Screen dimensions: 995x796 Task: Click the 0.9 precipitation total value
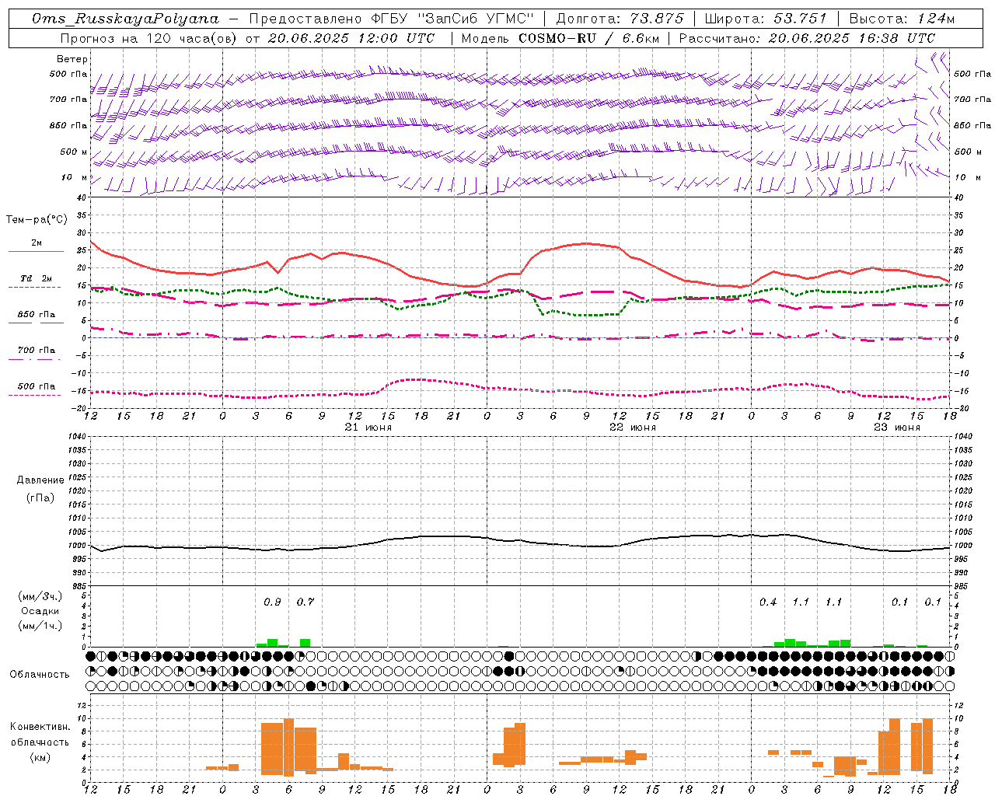tap(272, 602)
